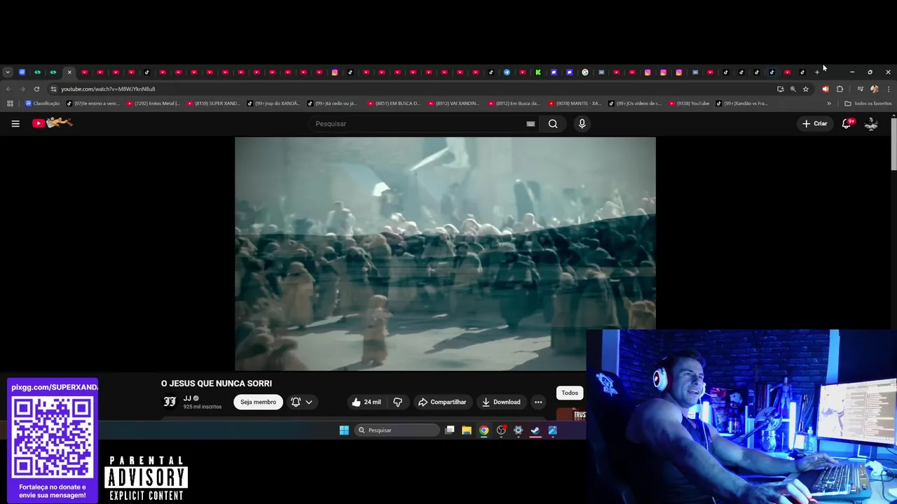Viewport: 897px width, 504px height.
Task: Toggle channel notification bell for JJ
Action: [x=296, y=402]
